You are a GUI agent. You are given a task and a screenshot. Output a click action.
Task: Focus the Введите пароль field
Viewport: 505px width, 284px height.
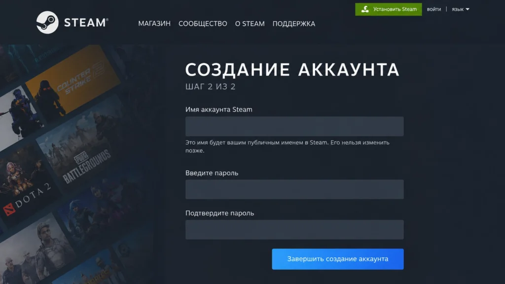point(294,189)
